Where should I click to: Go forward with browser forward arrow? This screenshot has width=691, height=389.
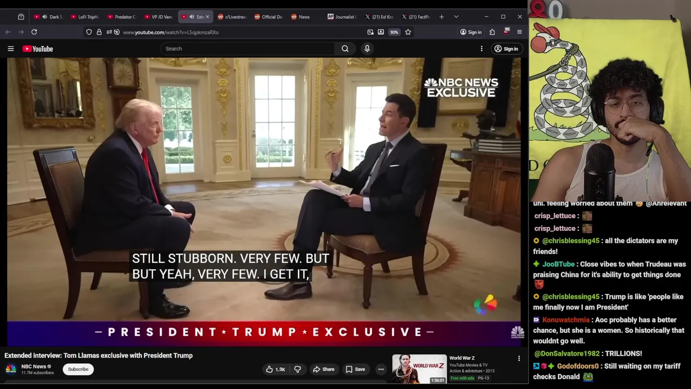(21, 32)
